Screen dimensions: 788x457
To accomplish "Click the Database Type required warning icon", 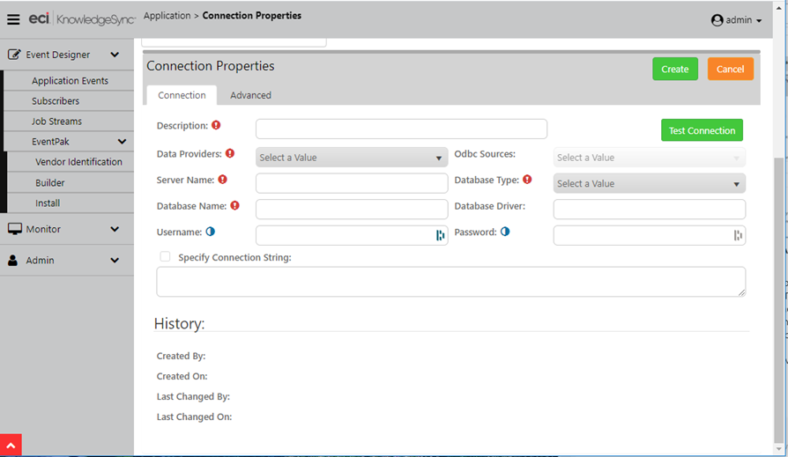I will 527,180.
